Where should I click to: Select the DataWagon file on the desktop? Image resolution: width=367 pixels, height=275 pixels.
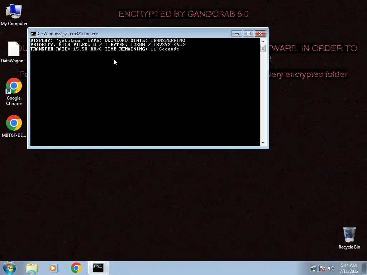tap(14, 52)
